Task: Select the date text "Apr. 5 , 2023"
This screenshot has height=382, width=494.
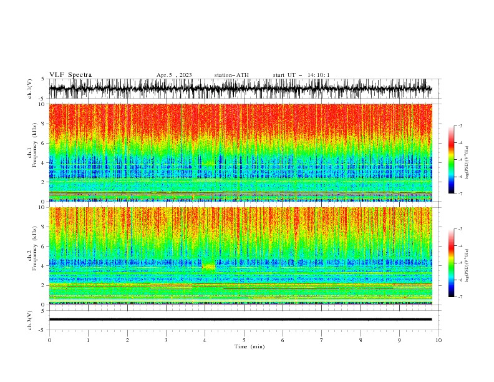Action: [174, 75]
